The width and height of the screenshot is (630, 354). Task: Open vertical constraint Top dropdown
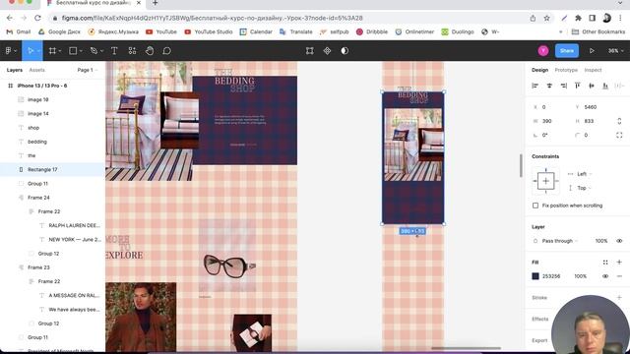click(x=584, y=188)
